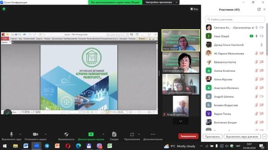Viewport: 268px width, 150px height.
Task: Open the Сводка summary icon
Action: point(114,134)
